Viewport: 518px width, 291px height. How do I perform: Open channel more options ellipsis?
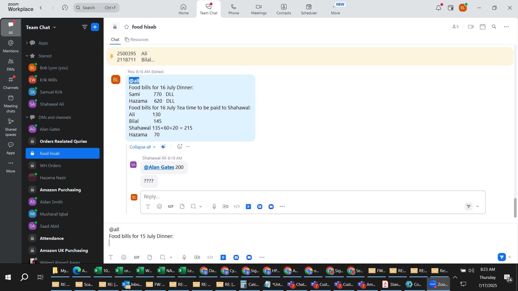pos(506,27)
